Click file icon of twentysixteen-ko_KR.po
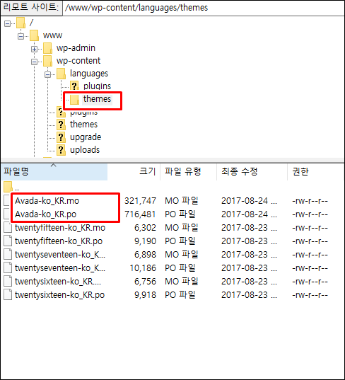Screen dimensions: 345x380 [8, 295]
